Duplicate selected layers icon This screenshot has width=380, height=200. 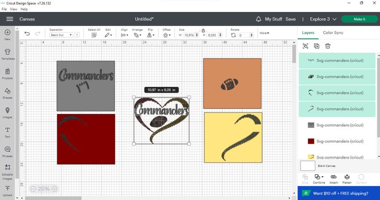[316, 46]
